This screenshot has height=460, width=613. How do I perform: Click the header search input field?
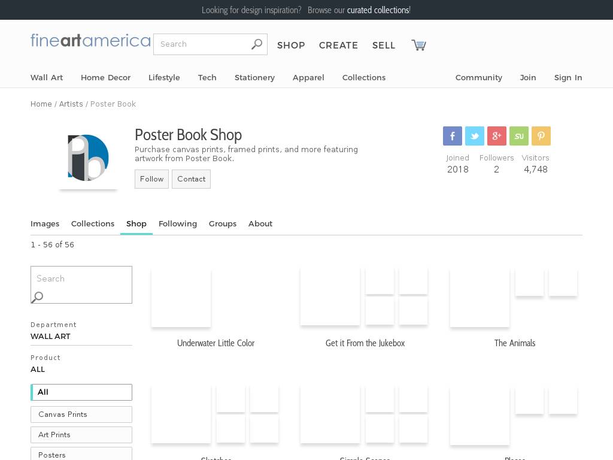pyautogui.click(x=202, y=44)
